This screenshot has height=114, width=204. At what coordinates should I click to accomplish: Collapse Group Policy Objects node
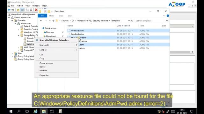coord(18,35)
